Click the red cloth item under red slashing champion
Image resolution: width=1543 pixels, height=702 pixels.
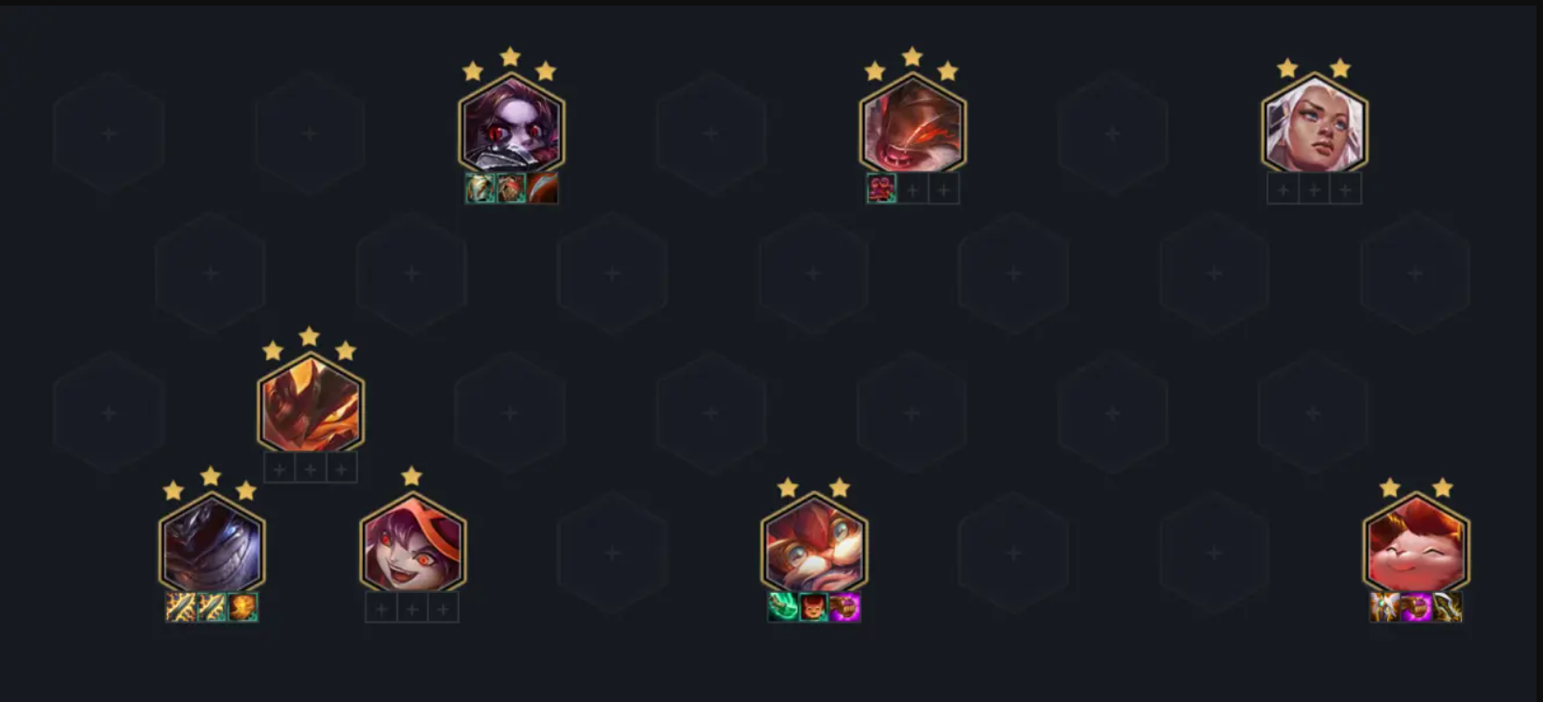[881, 188]
